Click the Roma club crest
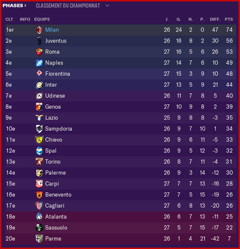This screenshot has width=240, height=249. click(x=39, y=52)
